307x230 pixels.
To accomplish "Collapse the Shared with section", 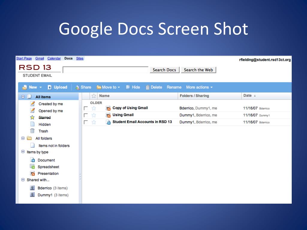I will pyautogui.click(x=23, y=180).
